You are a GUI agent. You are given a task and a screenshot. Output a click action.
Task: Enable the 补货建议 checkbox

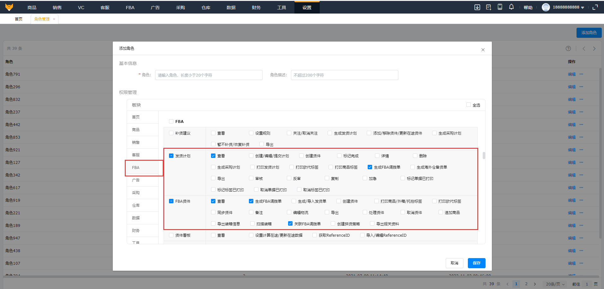[171, 133]
